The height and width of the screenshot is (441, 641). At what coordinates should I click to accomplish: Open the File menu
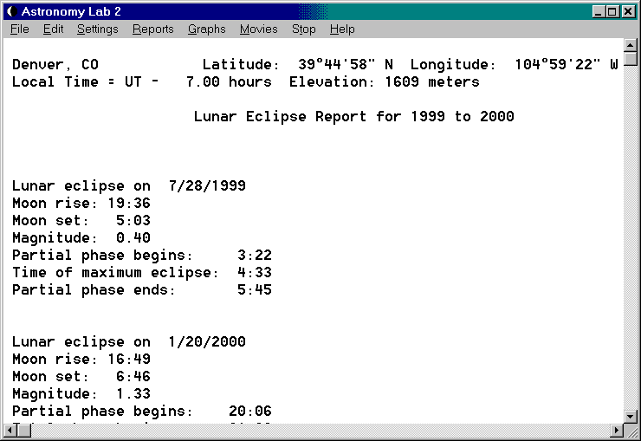pos(19,29)
